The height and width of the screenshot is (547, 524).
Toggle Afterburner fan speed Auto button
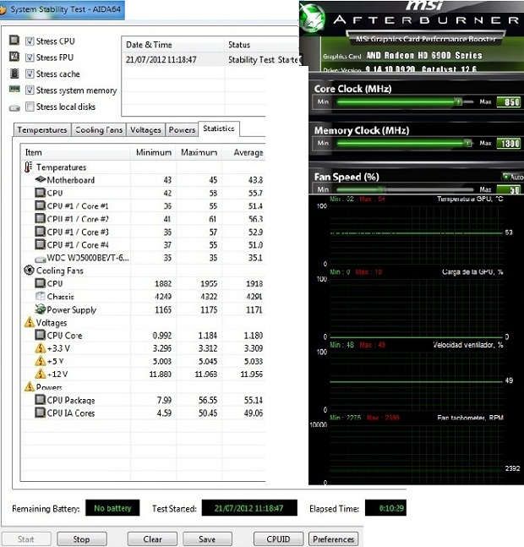click(513, 177)
